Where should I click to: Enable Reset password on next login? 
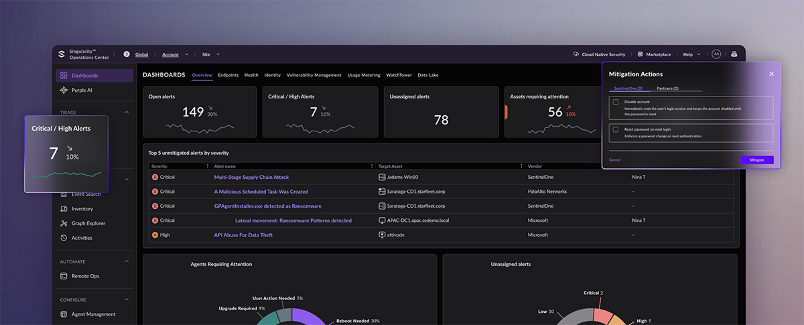click(616, 129)
